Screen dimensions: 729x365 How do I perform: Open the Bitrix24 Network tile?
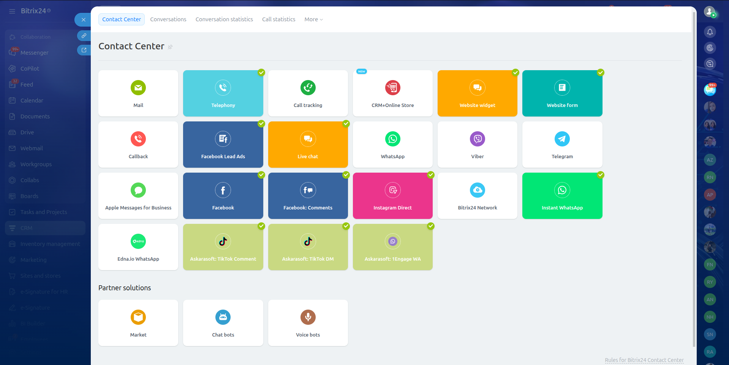(x=478, y=196)
